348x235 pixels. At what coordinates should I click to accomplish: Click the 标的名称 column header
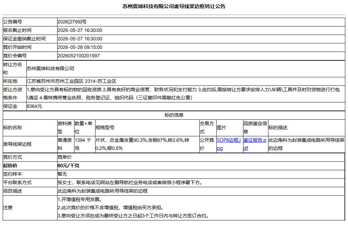[x=13, y=128]
